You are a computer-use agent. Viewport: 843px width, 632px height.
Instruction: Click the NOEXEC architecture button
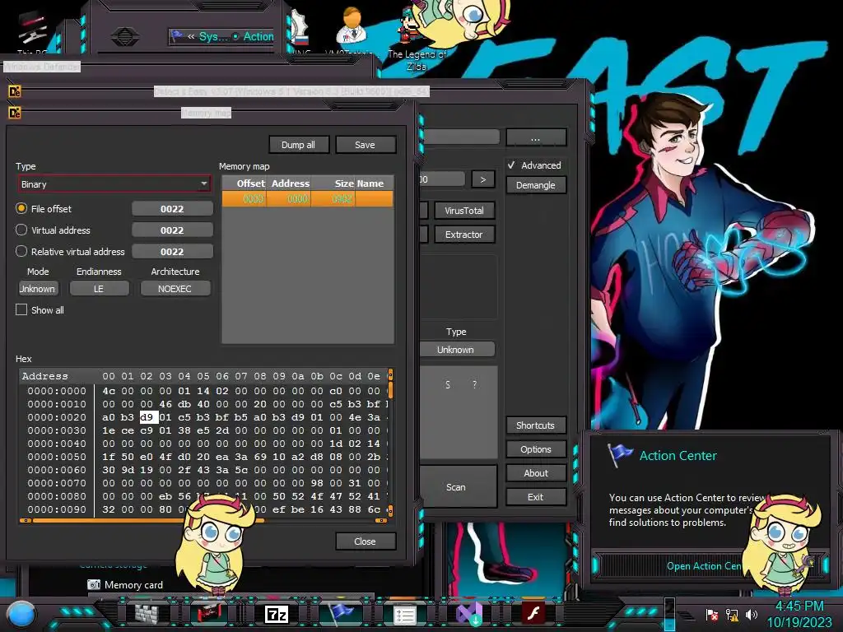pyautogui.click(x=175, y=289)
